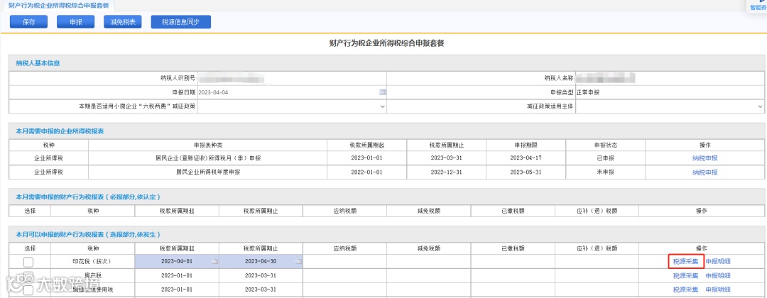Click 申报明细 link in 城镇土地使用税 row
Screen dimensions: 767x298
[x=718, y=289]
